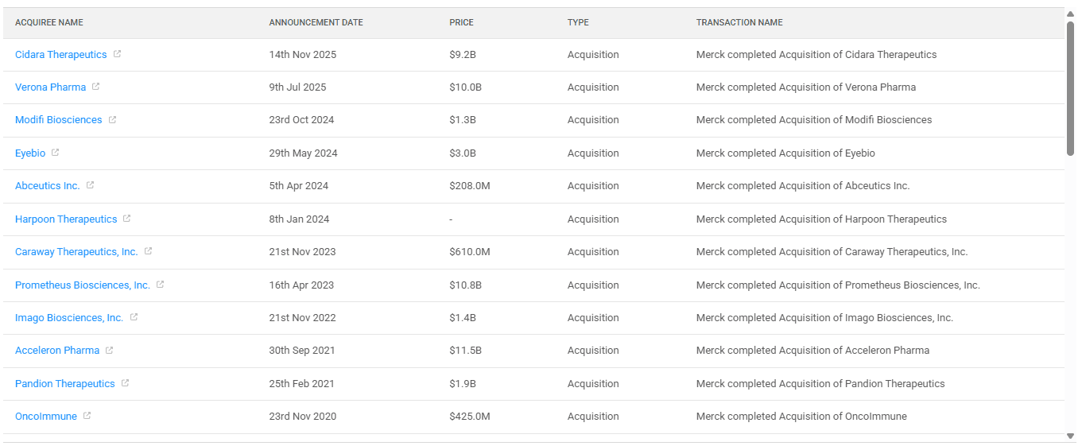Open the Imago Biosciences, Inc. link
Screen dimensions: 1082x446
(x=69, y=318)
